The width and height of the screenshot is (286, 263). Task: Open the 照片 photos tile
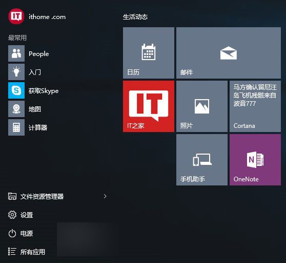202,106
